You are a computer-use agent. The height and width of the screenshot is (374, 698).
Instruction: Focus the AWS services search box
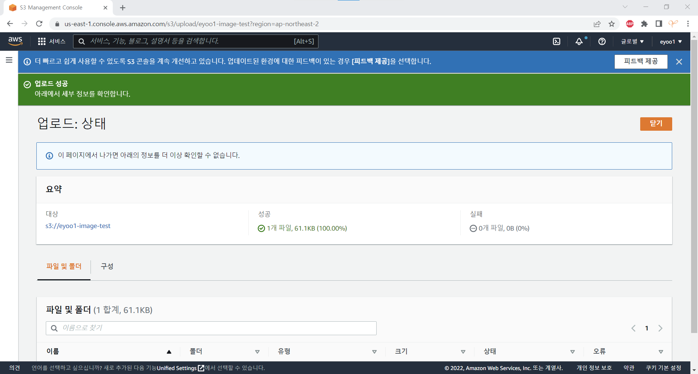[x=196, y=41]
